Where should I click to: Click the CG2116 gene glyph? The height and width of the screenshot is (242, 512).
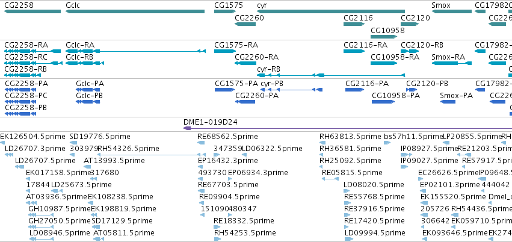point(354,24)
